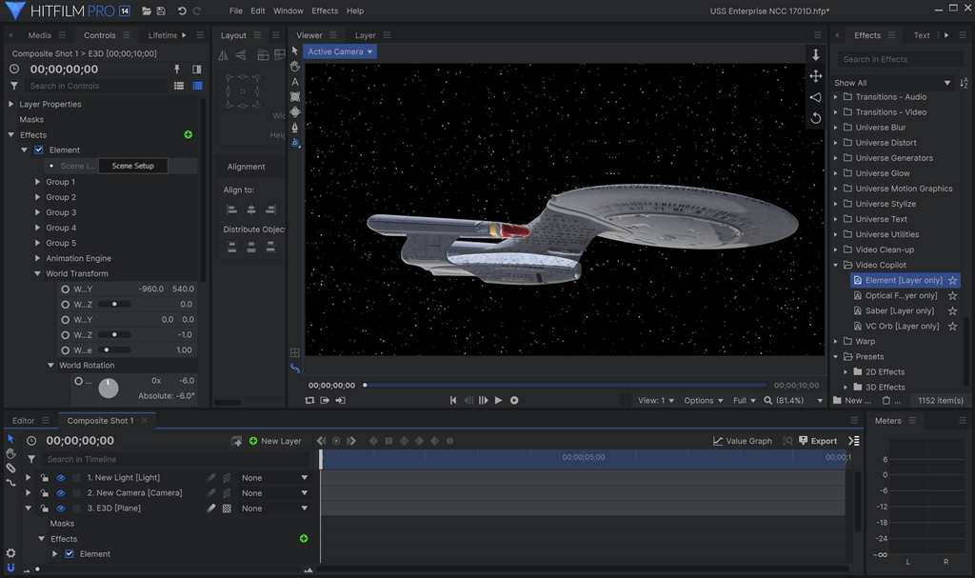Toggle Element effect checkbox in Controls panel
This screenshot has height=578, width=975.
[39, 150]
